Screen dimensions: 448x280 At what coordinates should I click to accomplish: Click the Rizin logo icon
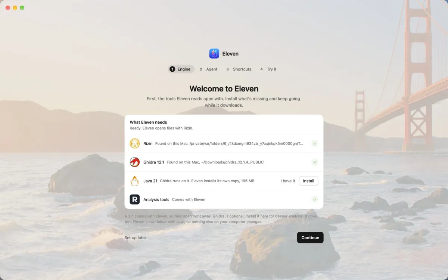pos(135,143)
